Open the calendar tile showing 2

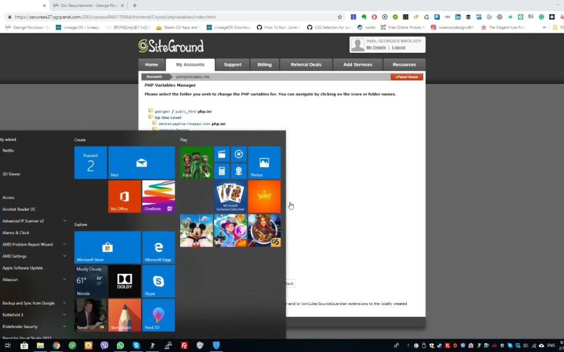point(90,162)
